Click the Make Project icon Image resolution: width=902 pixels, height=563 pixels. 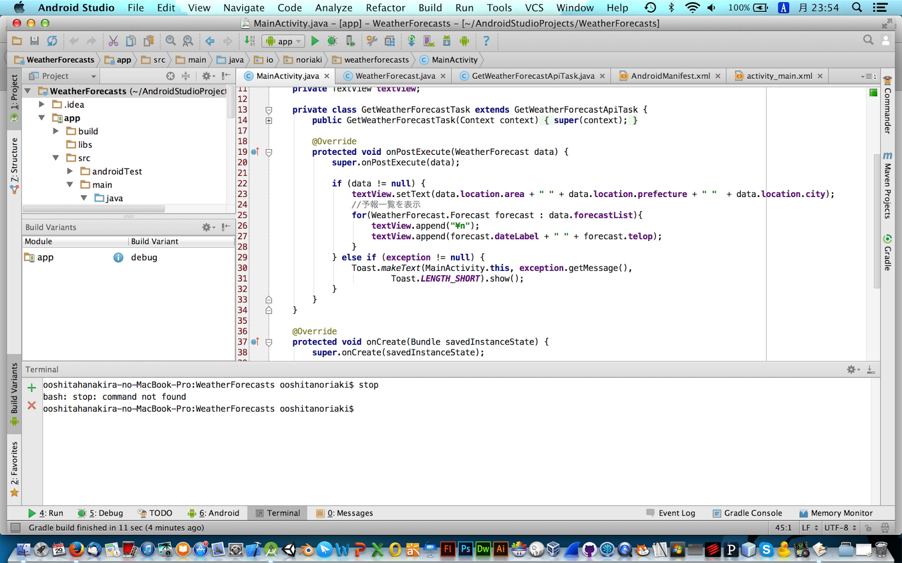249,41
